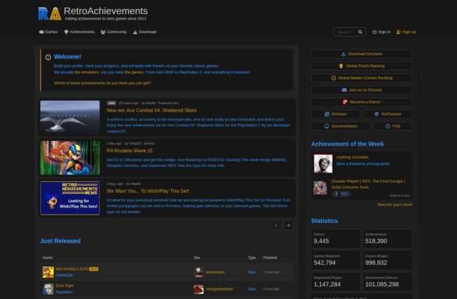Click the Download Emulator button
The height and width of the screenshot is (299, 457).
click(x=362, y=54)
